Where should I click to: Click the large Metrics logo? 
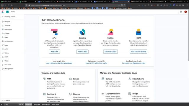tap(110, 32)
